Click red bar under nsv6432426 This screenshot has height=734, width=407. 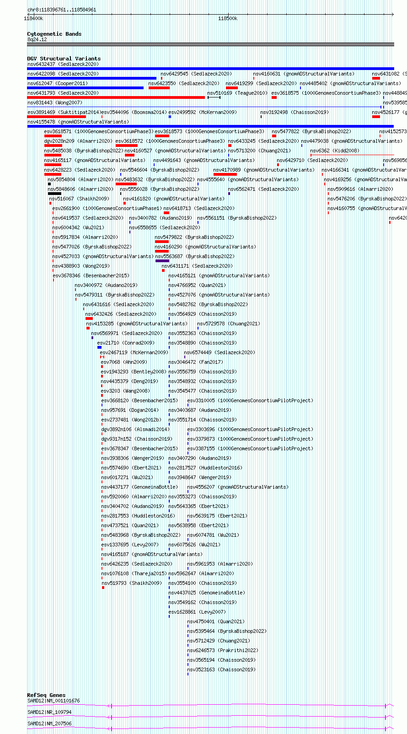coord(89,318)
